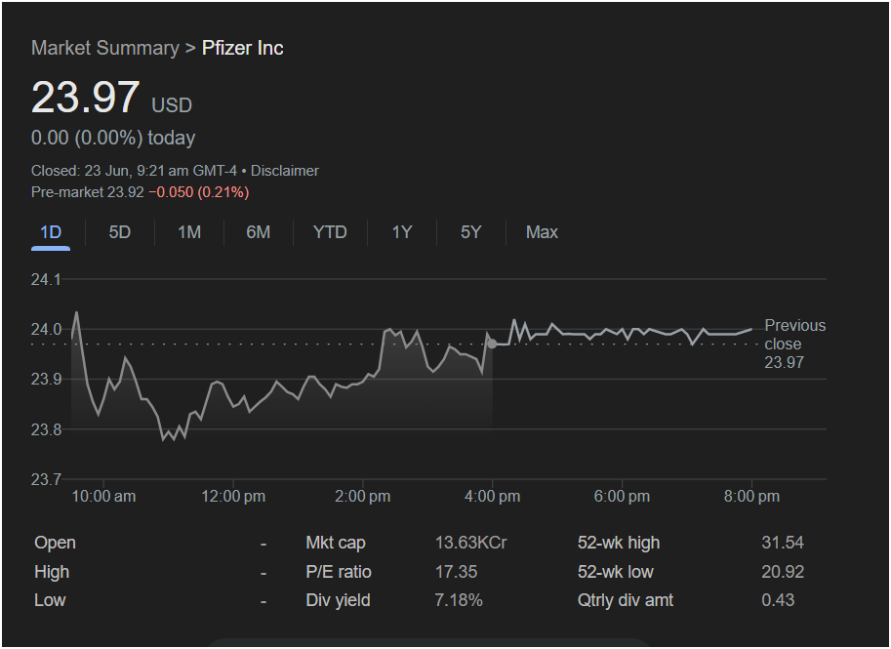The height and width of the screenshot is (649, 891).
Task: Click the Market Summary breadcrumb link
Action: pos(105,48)
